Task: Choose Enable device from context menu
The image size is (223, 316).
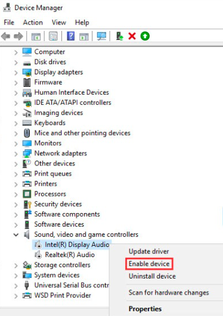Action: coord(149,264)
